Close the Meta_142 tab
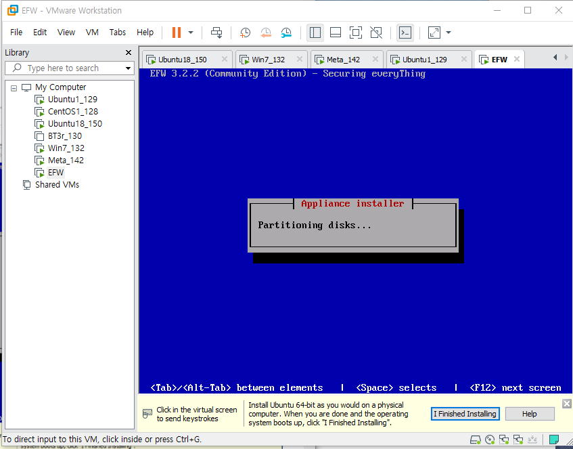This screenshot has height=449, width=573. (375, 59)
